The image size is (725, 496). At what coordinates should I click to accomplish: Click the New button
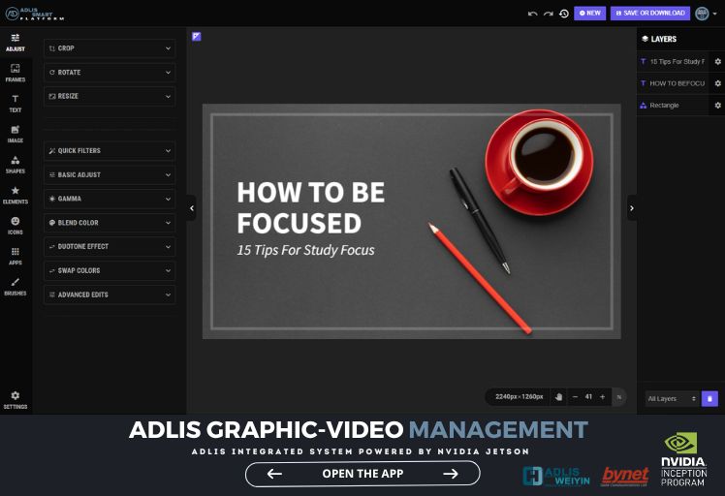pos(589,14)
